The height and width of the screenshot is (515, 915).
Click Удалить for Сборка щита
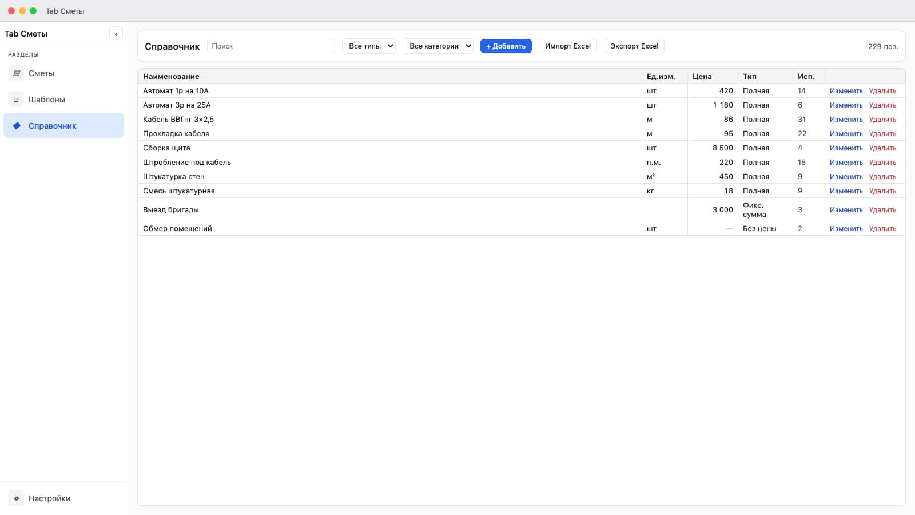pyautogui.click(x=883, y=148)
